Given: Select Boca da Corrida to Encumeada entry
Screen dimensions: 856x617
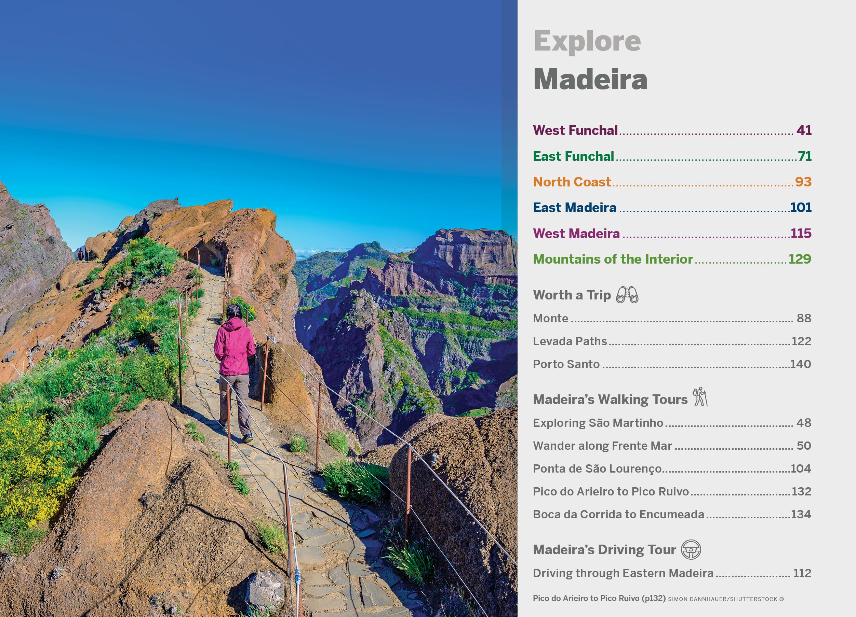Looking at the screenshot, I should click(672, 515).
